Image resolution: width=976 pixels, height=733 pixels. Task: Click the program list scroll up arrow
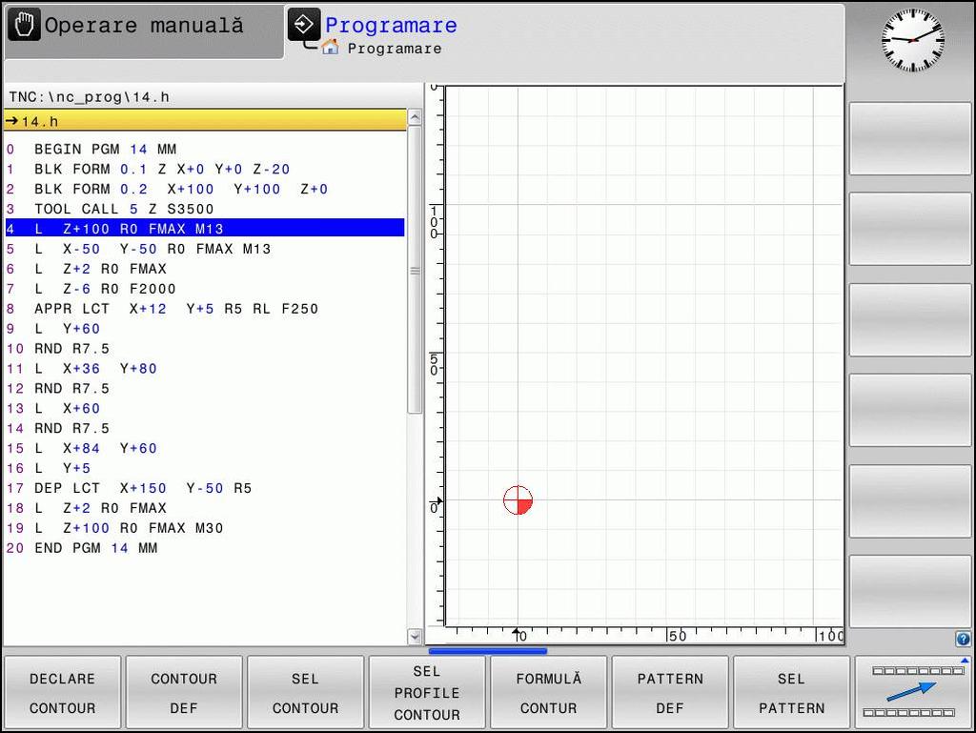tap(415, 117)
